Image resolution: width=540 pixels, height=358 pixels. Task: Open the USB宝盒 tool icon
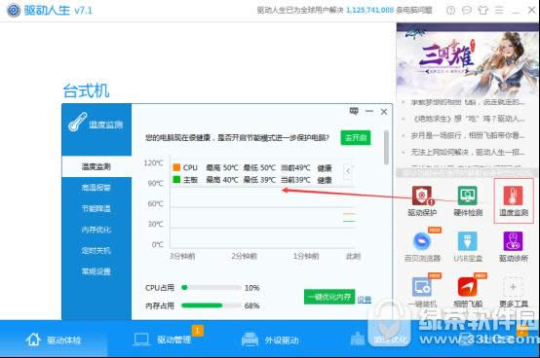point(467,241)
